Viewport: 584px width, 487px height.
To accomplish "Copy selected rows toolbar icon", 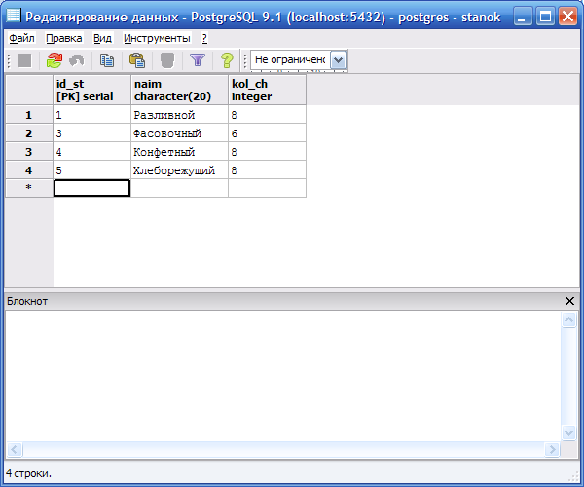I will click(x=107, y=60).
